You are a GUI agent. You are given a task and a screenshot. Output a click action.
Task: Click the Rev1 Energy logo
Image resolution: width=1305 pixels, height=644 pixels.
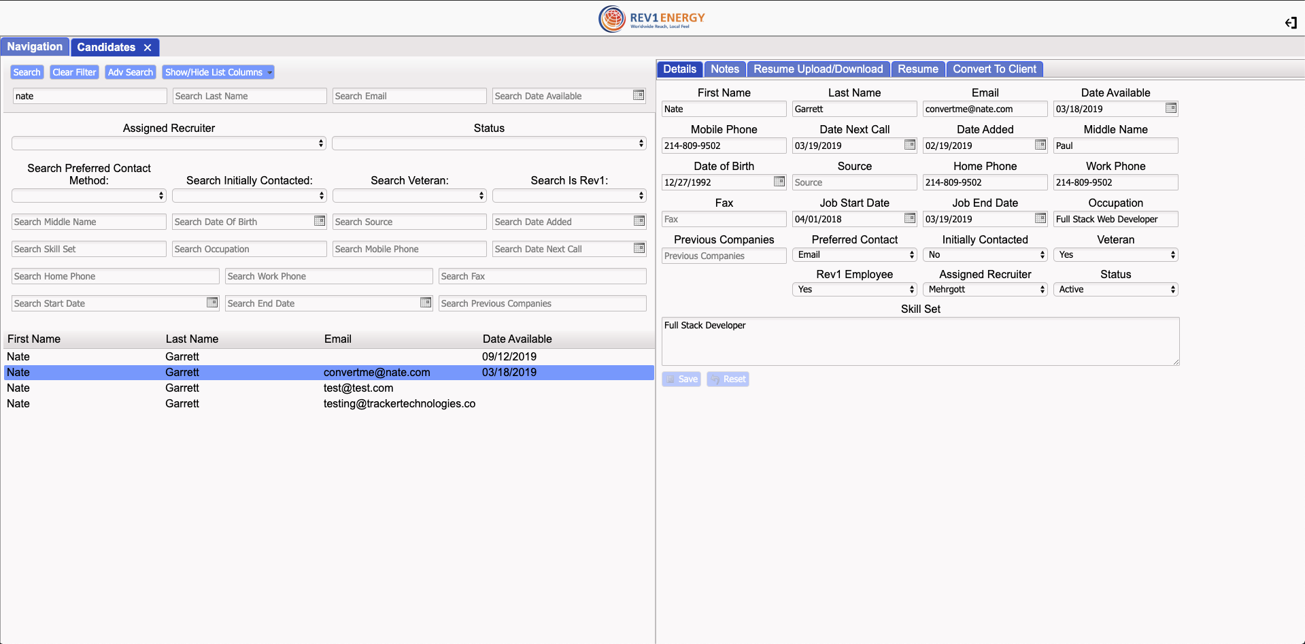(651, 19)
